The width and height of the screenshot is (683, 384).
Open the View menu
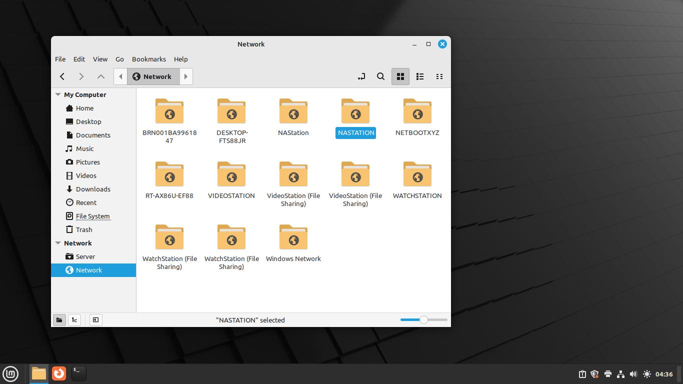(100, 59)
